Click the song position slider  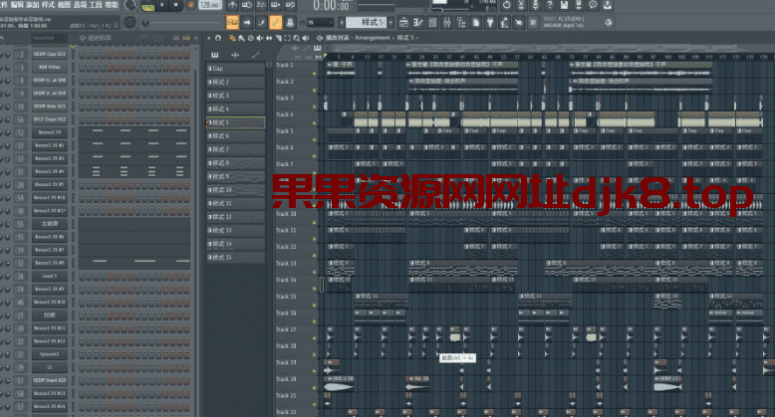tap(182, 23)
